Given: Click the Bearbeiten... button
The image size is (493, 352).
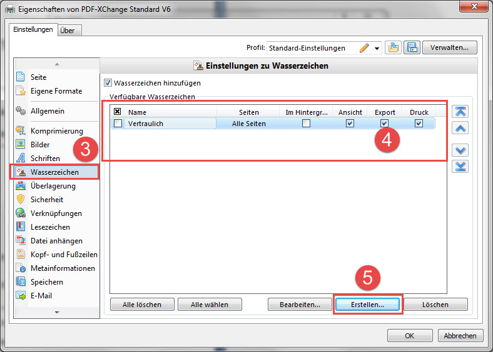Looking at the screenshot, I should click(x=300, y=305).
